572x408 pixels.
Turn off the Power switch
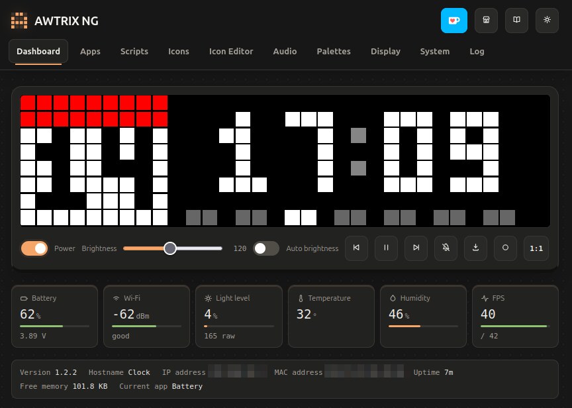tap(34, 248)
